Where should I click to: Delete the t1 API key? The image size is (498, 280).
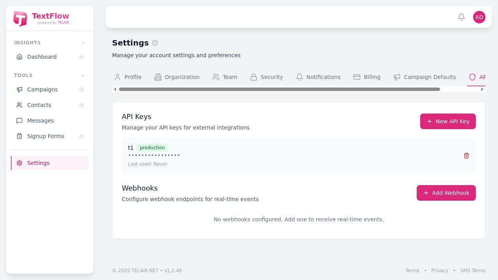click(466, 156)
